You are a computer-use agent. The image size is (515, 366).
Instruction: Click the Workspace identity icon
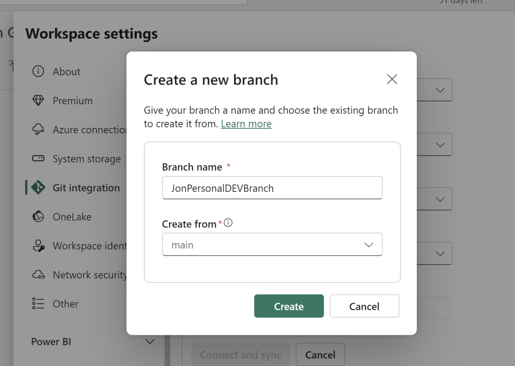coord(38,246)
